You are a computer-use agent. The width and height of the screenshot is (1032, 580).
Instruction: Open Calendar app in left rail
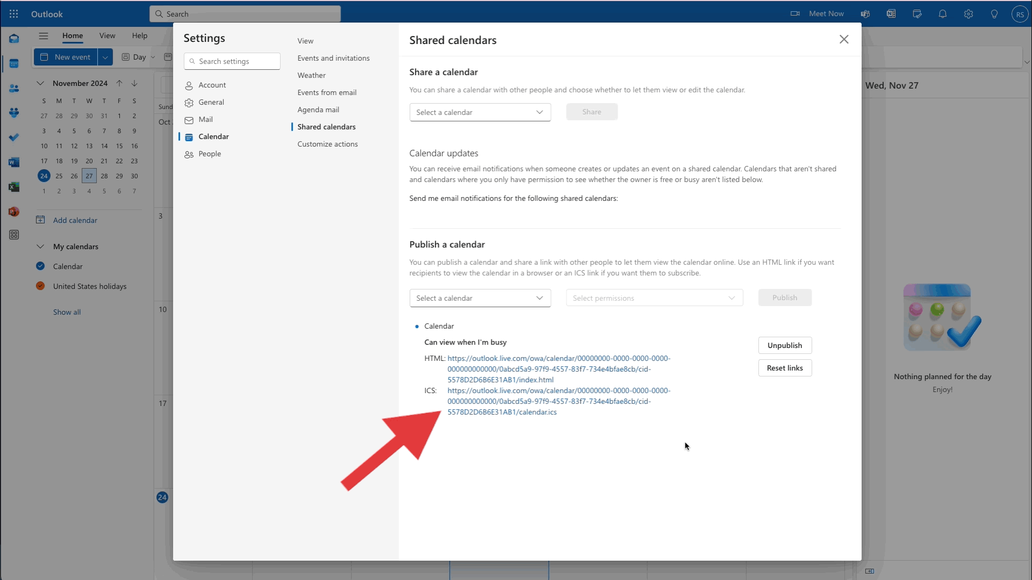click(14, 63)
